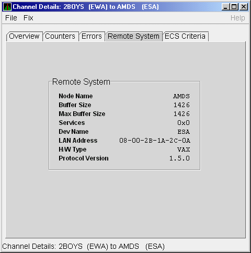Open the Help menu
Viewport: 251px width, 253px height.
click(238, 18)
